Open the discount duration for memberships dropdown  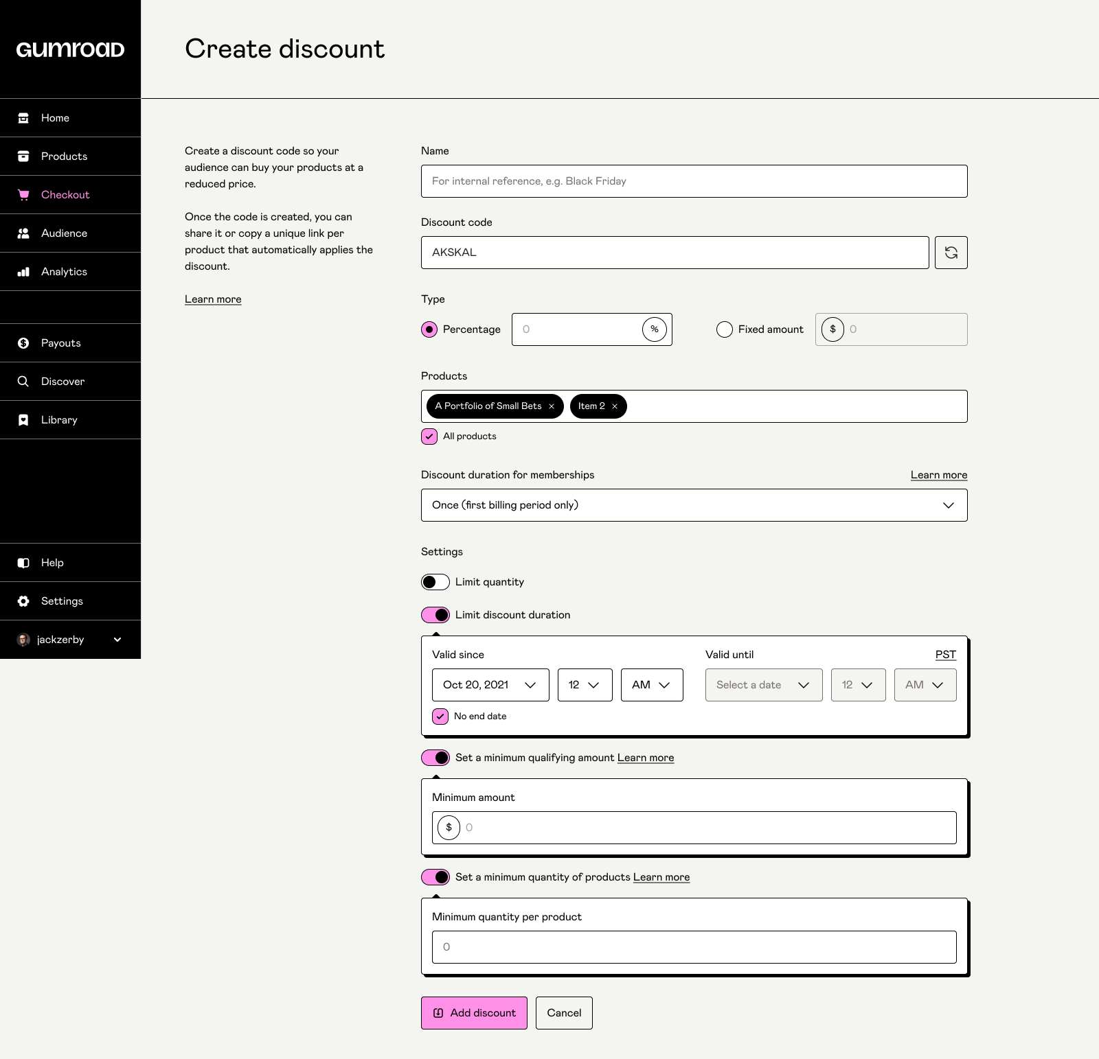[694, 504]
